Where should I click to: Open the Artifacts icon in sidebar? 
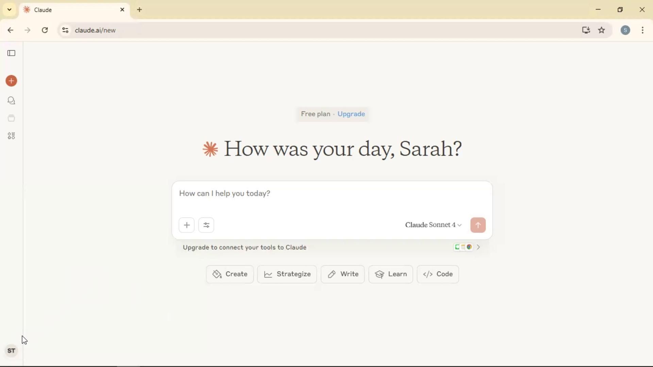(11, 136)
